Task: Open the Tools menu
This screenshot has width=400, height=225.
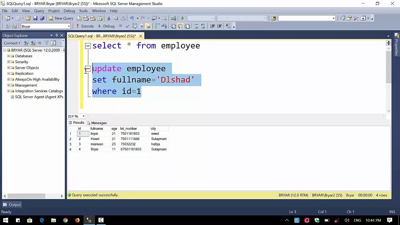Action: pyautogui.click(x=83, y=11)
